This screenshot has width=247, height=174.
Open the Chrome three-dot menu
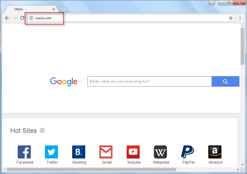click(x=240, y=18)
